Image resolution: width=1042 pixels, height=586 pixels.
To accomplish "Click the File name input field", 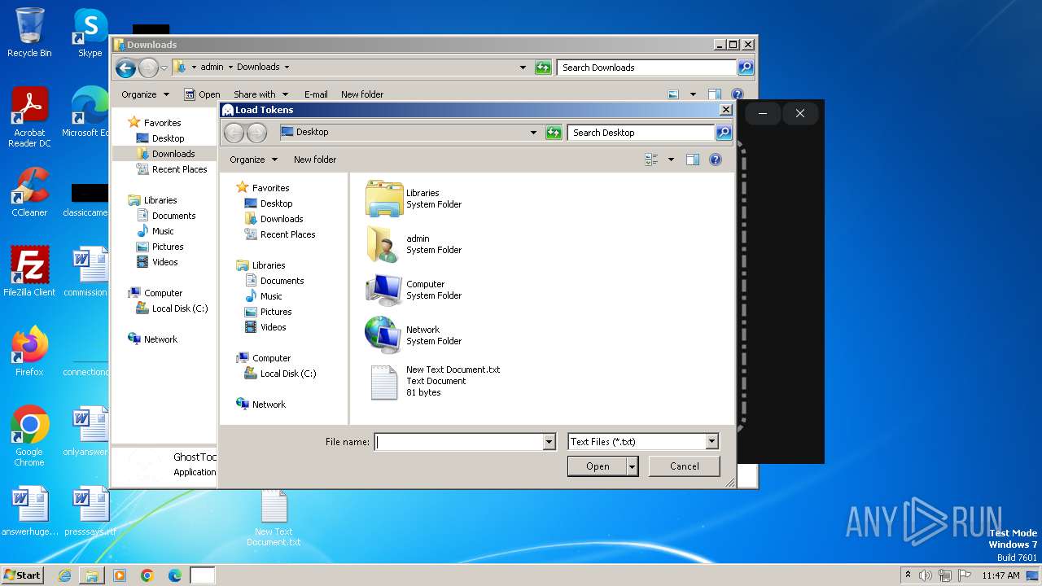I will click(x=458, y=442).
